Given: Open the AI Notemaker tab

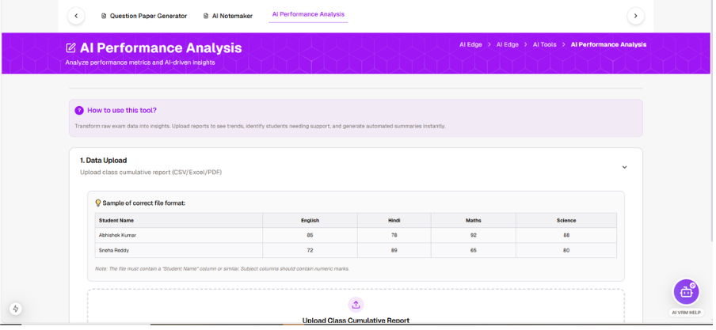Looking at the screenshot, I should point(228,16).
